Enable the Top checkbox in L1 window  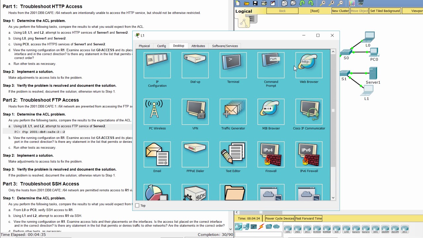pos(137,206)
